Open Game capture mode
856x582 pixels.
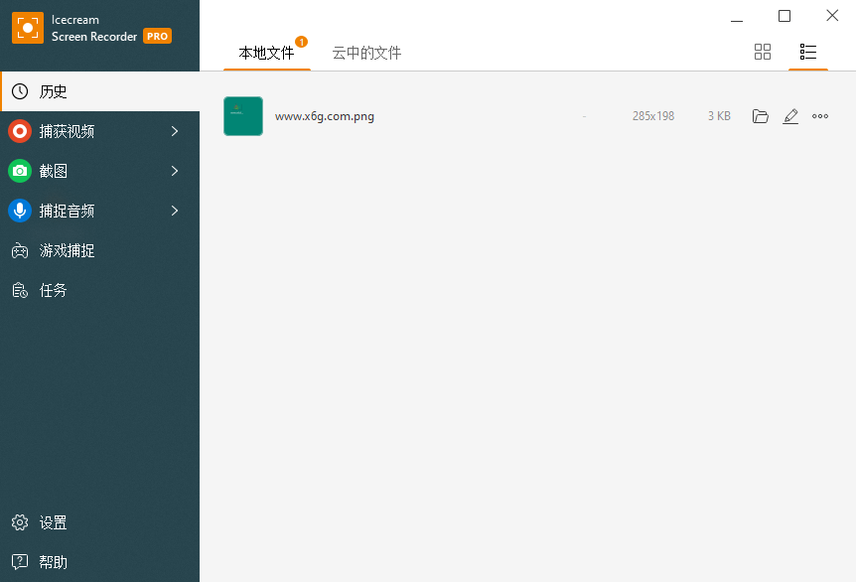coord(60,249)
